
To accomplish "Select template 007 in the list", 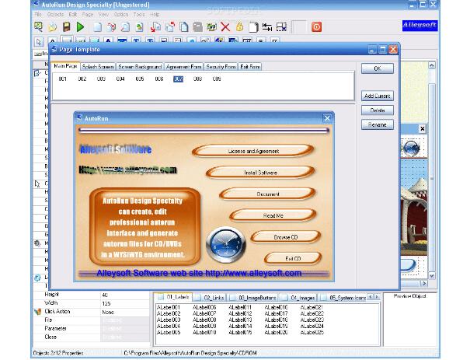I will (178, 79).
